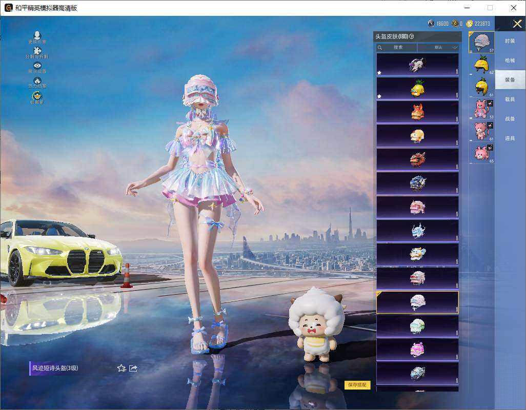Choose the pink bear backpack slot numbered 65
This screenshot has width=526, height=410.
[x=481, y=153]
